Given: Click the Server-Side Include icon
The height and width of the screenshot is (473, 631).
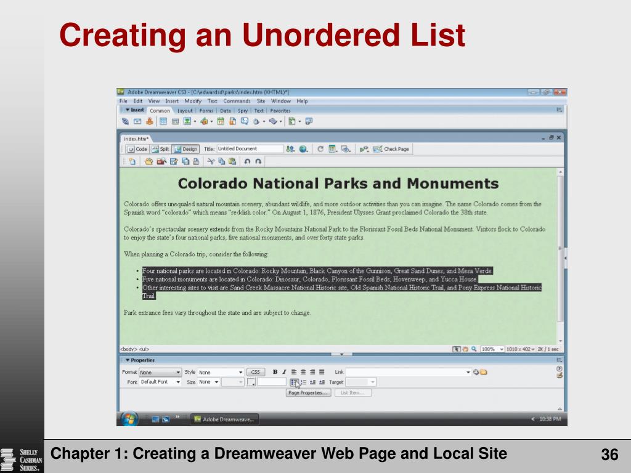Looking at the screenshot, I should [232, 121].
